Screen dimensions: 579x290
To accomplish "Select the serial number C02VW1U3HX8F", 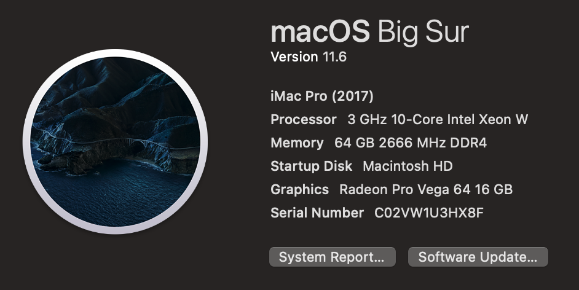I will (x=430, y=213).
